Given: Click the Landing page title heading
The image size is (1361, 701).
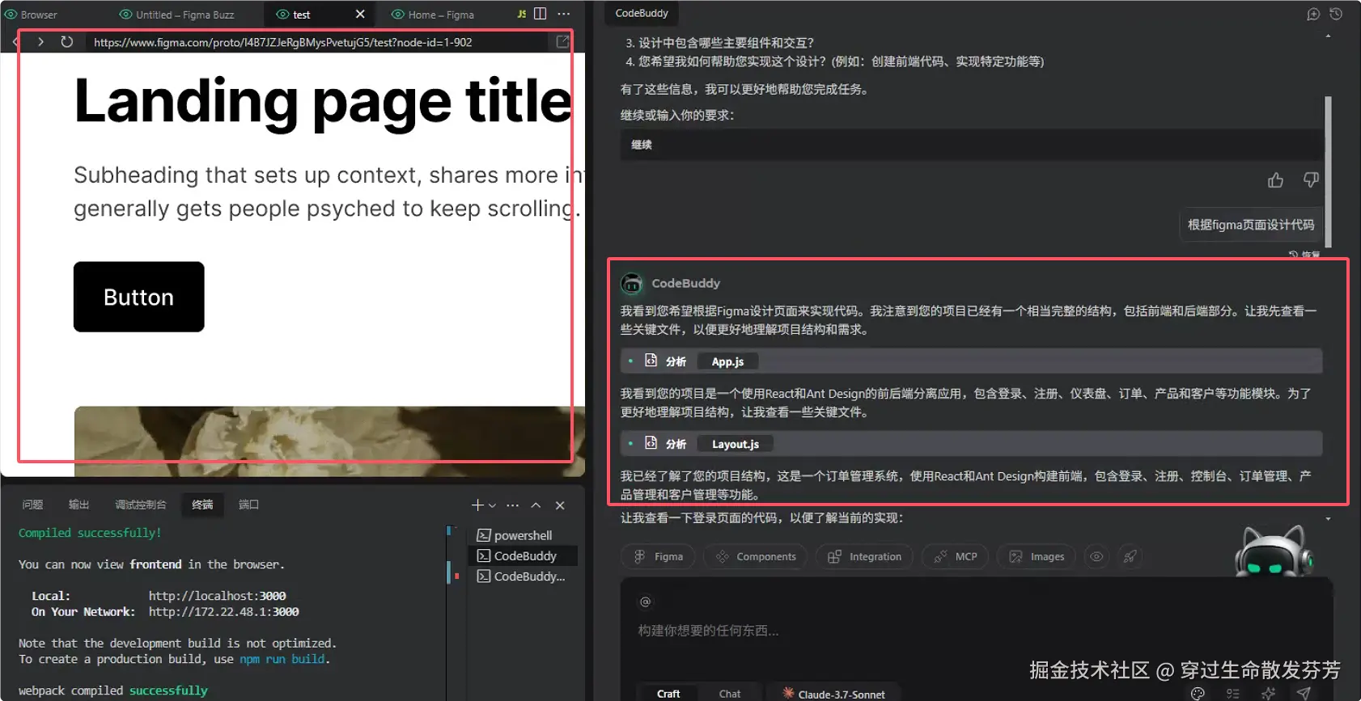Looking at the screenshot, I should pos(323,101).
